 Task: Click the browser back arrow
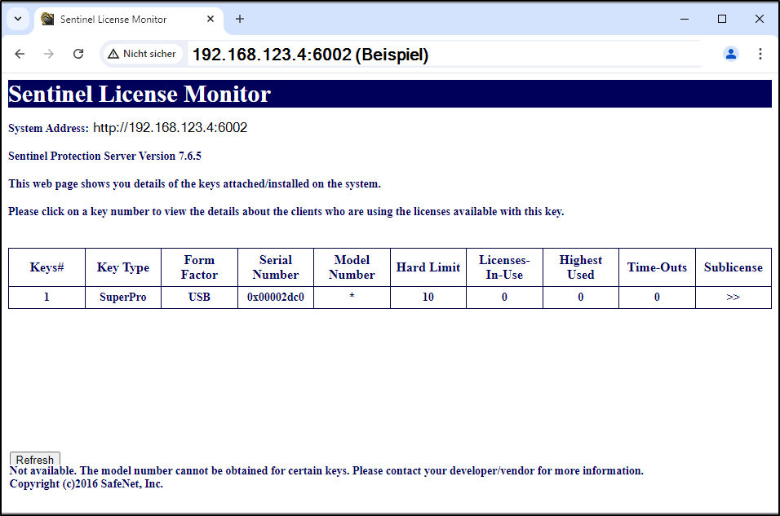pos(20,54)
